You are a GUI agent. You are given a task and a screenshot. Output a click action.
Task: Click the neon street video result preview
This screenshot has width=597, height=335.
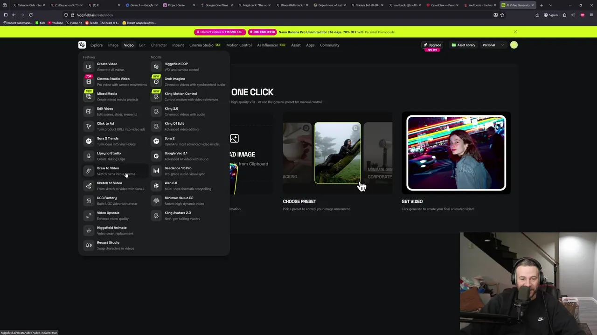coord(456,153)
